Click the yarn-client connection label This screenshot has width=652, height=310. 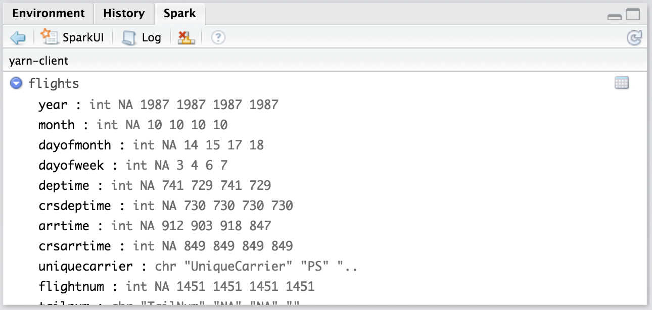point(39,61)
